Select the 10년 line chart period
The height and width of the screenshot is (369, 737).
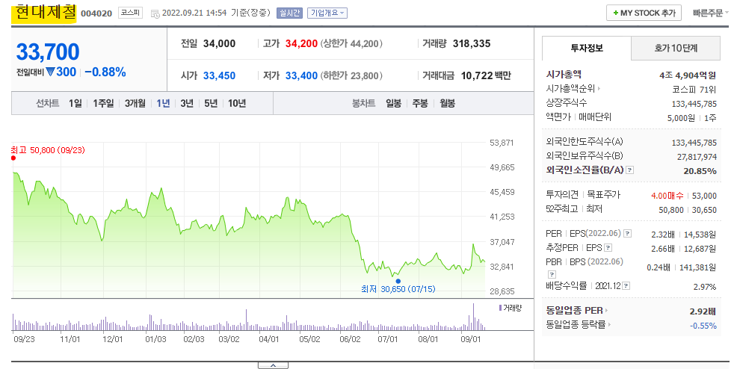[x=237, y=103]
